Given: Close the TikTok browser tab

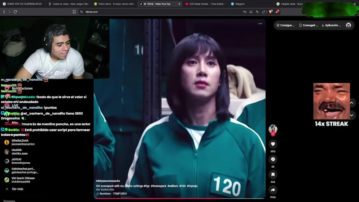Looking at the screenshot, I should [x=179, y=4].
